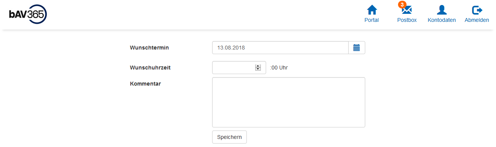496x147 pixels.
Task: Select the Portal text link
Action: coord(372,20)
